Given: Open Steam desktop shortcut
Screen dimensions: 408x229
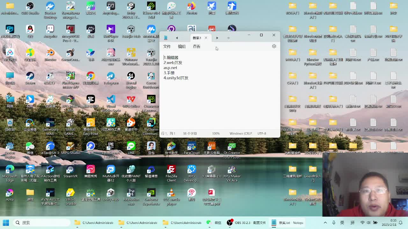Looking at the screenshot, I should point(30,78).
